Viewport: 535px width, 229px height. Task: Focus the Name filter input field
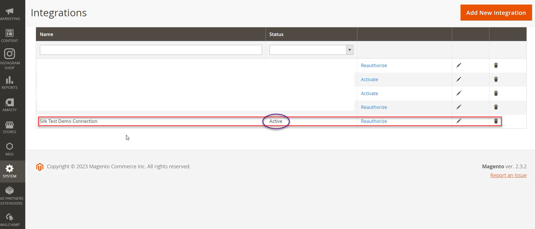[150, 50]
